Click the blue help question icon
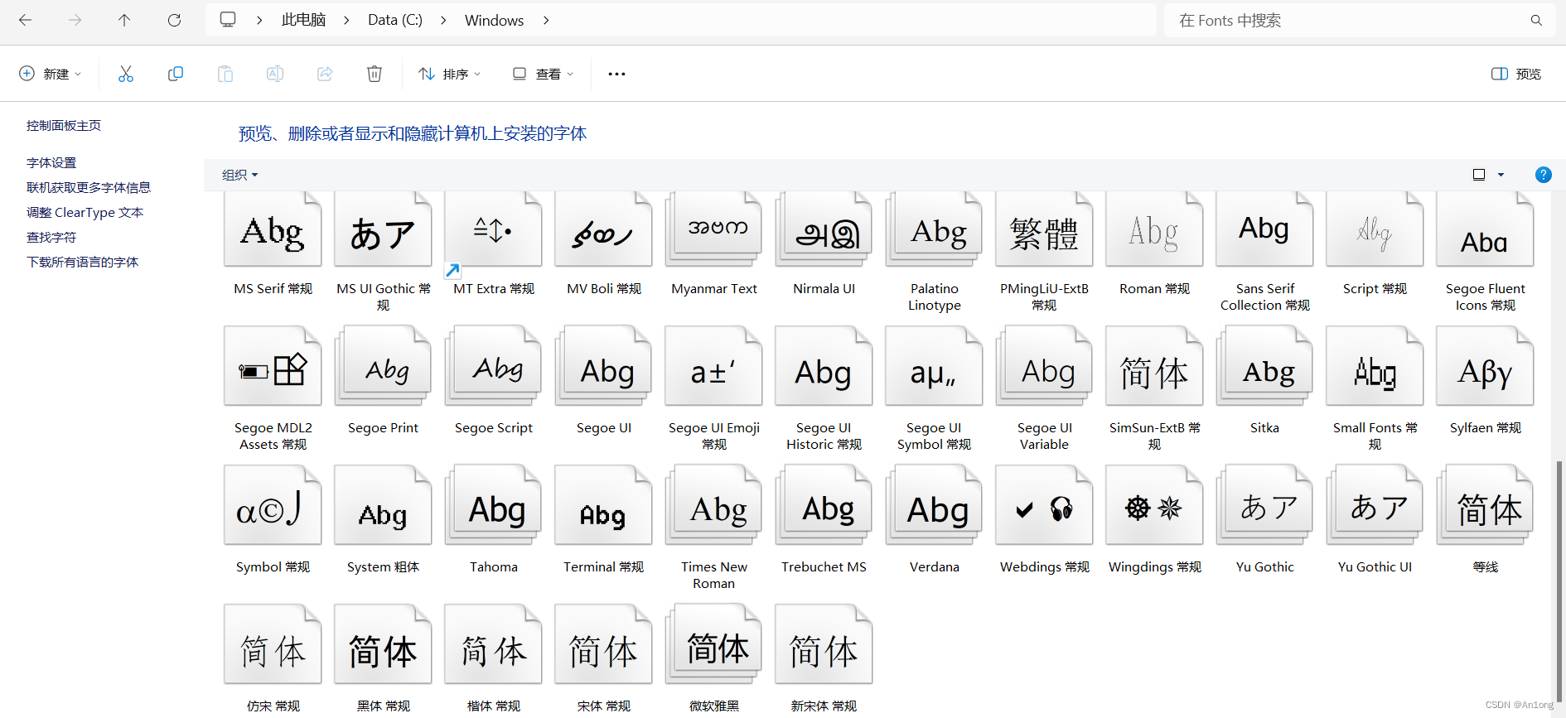This screenshot has height=718, width=1566. click(x=1543, y=175)
